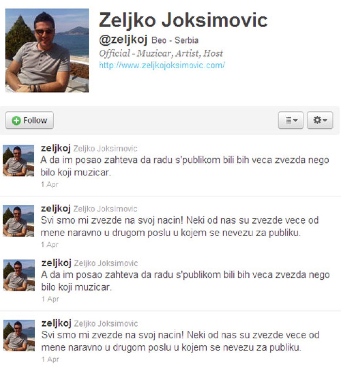This screenshot has width=341, height=367.
Task: Click the @zeljkoj handle in profile header
Action: tap(123, 40)
